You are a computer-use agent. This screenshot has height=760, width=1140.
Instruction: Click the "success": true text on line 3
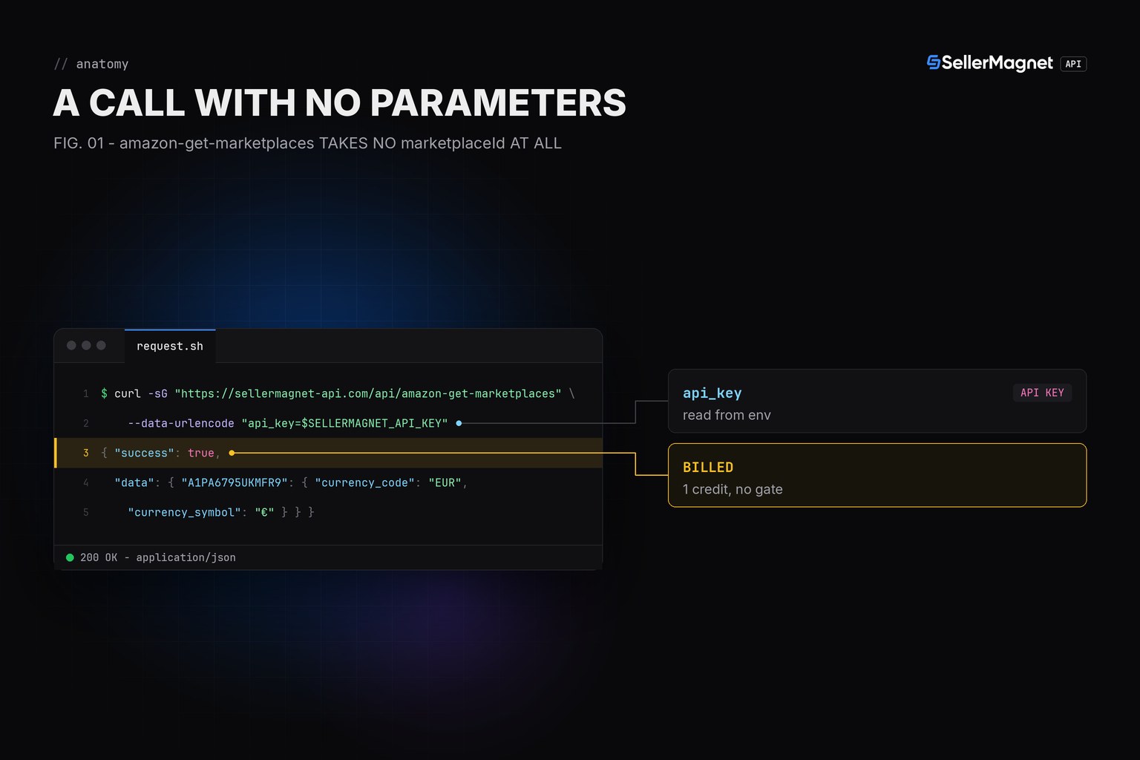pos(164,453)
